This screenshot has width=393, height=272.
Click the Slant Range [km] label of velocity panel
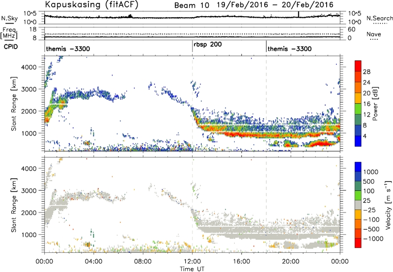click(14, 205)
